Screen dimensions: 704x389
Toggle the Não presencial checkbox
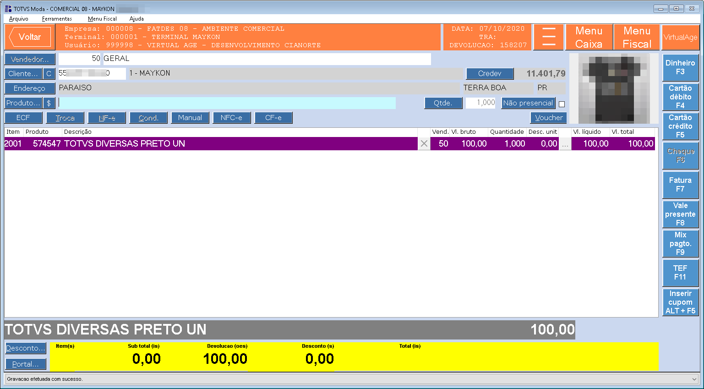[x=562, y=104]
